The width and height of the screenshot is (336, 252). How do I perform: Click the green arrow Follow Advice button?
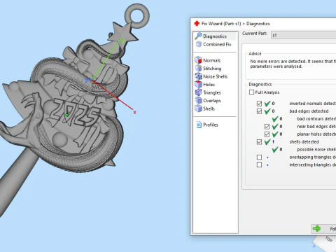(x=323, y=229)
